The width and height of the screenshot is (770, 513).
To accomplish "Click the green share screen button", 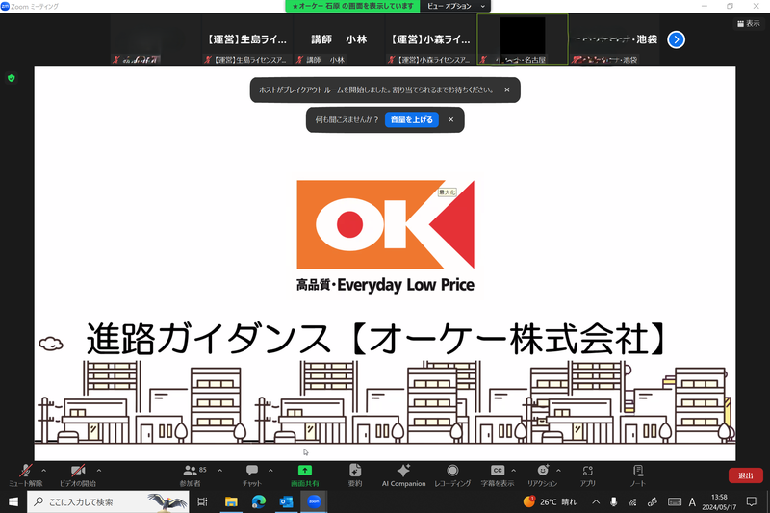I will (304, 475).
